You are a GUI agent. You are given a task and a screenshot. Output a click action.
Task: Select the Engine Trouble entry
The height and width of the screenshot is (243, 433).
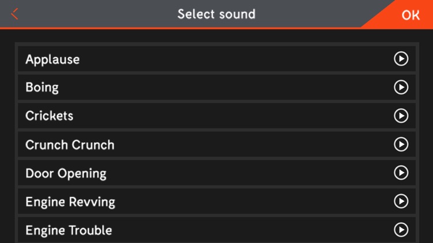[x=216, y=230]
